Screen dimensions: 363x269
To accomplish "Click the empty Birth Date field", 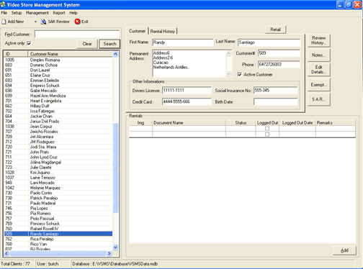I will pos(275,101).
